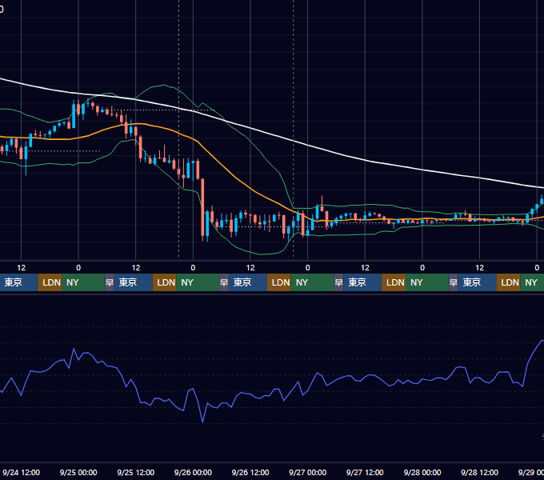Choose the NY session block spanning 9/28 00:00

coord(427,282)
